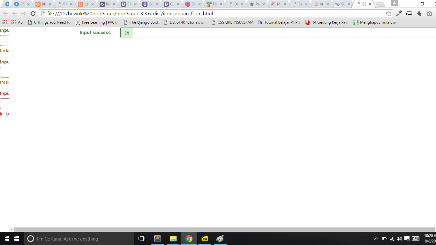The height and width of the screenshot is (245, 436).
Task: Open the camera screenshot extension
Action: tap(430, 14)
